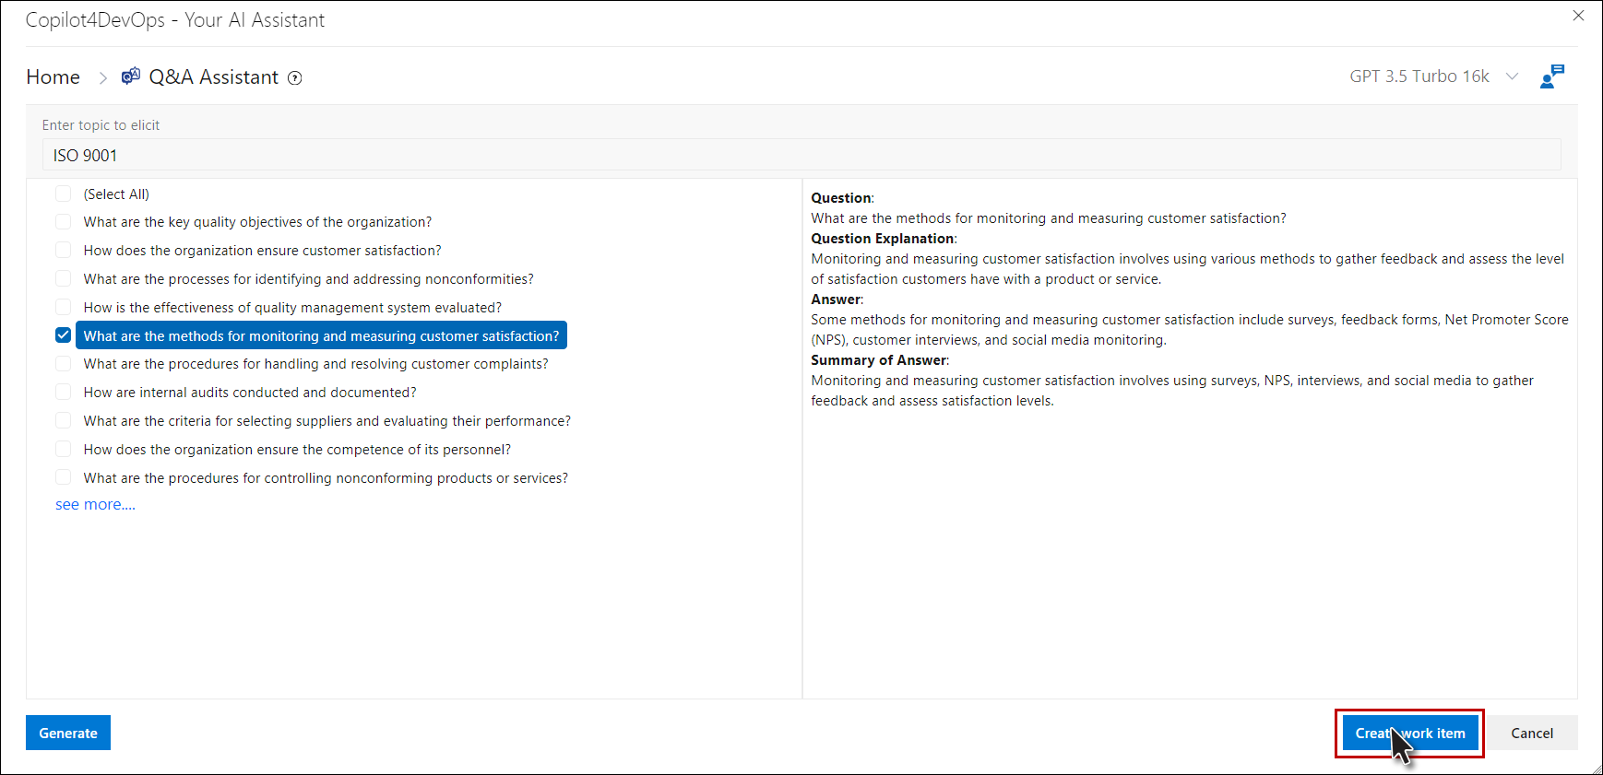Screen dimensions: 1603x775
Task: Click the Create work item button
Action: (x=1410, y=734)
